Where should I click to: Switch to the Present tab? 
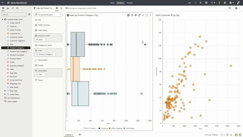129,3
